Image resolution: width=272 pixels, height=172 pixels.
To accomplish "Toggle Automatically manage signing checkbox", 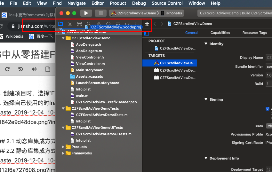I will 268,109.
